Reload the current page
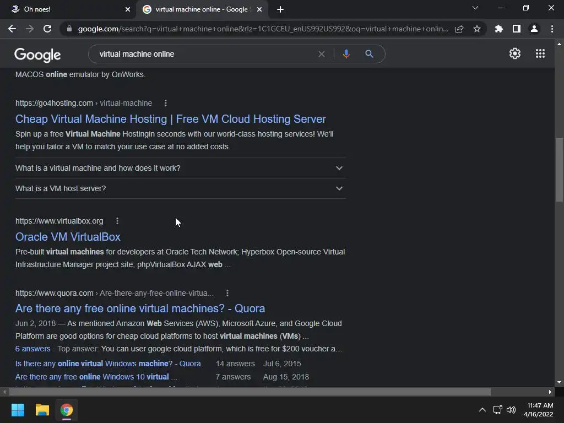This screenshot has width=564, height=423. tap(47, 29)
